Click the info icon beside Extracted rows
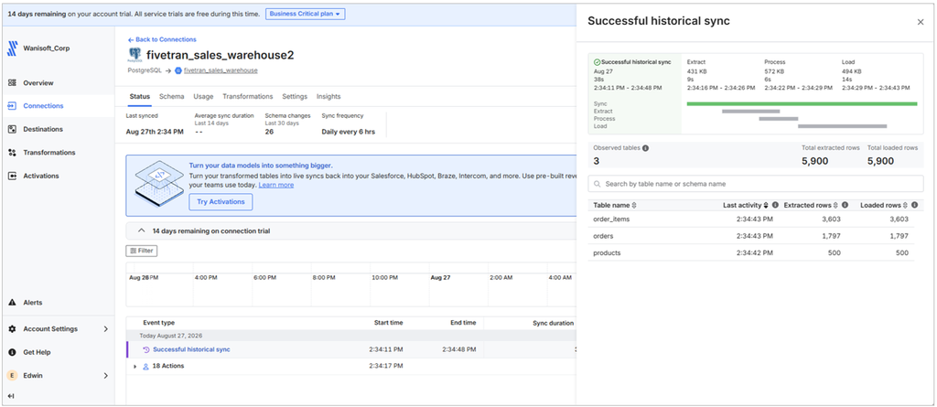Viewport: 937px width, 407px height. click(x=845, y=205)
